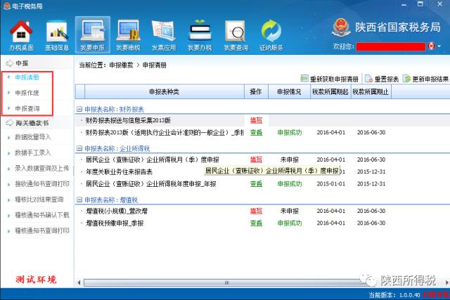Open the 我要办税 toolbar icon
The height and width of the screenshot is (300, 450).
click(200, 35)
